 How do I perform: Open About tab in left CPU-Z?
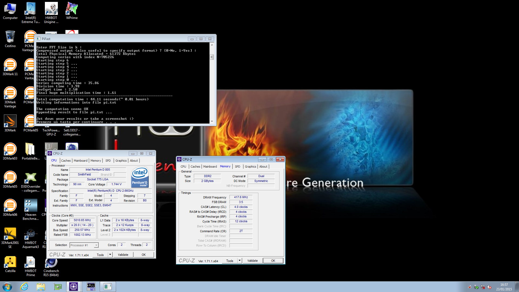[x=134, y=161]
